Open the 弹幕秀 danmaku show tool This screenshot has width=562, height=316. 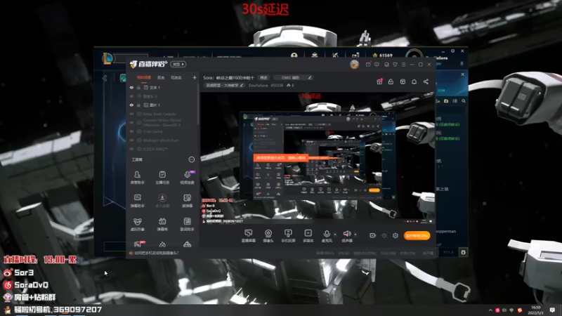pos(162,224)
